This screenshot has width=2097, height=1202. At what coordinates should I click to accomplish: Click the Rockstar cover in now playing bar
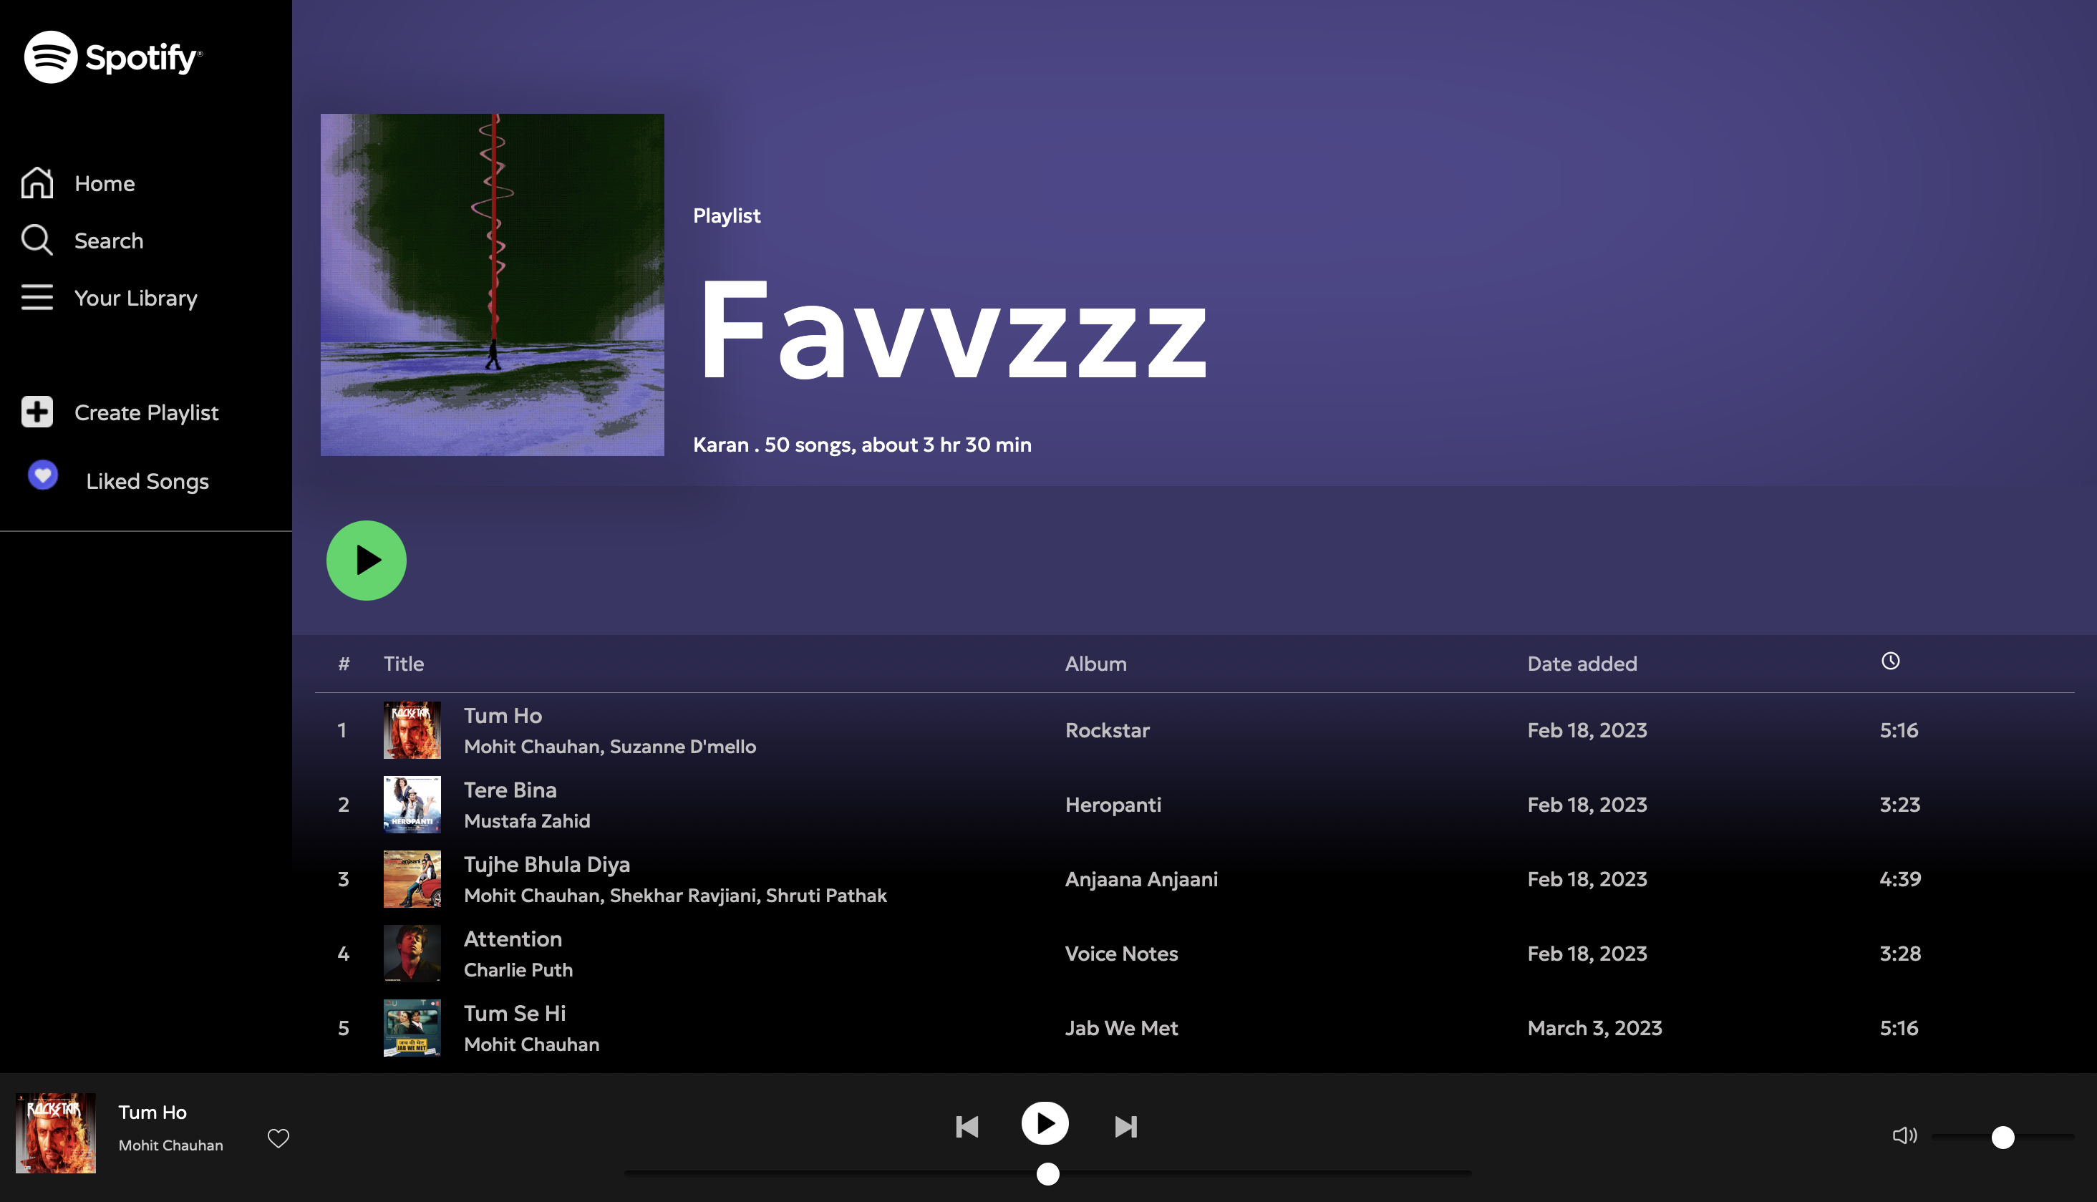point(55,1133)
